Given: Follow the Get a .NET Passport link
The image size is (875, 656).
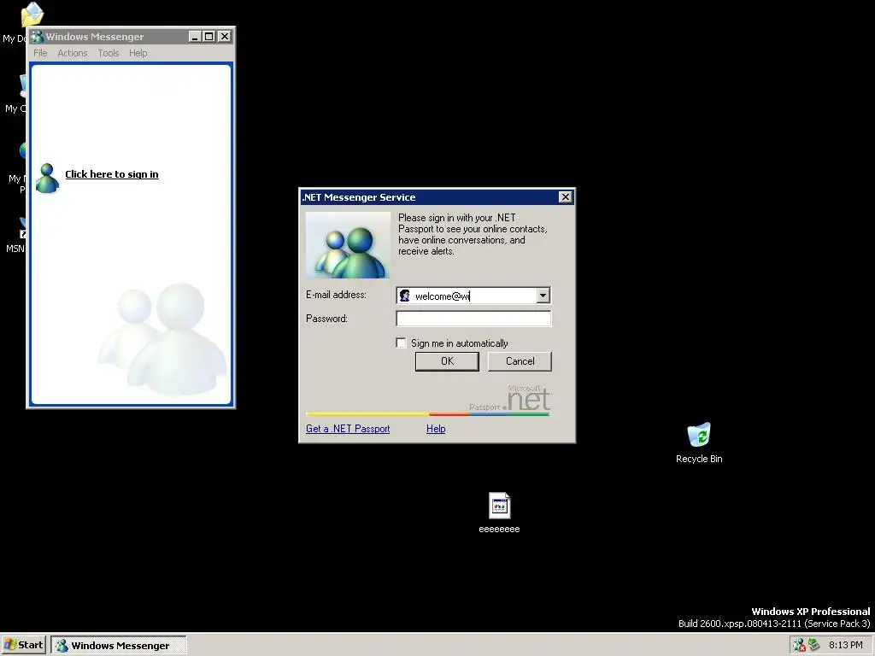Looking at the screenshot, I should click(x=348, y=429).
